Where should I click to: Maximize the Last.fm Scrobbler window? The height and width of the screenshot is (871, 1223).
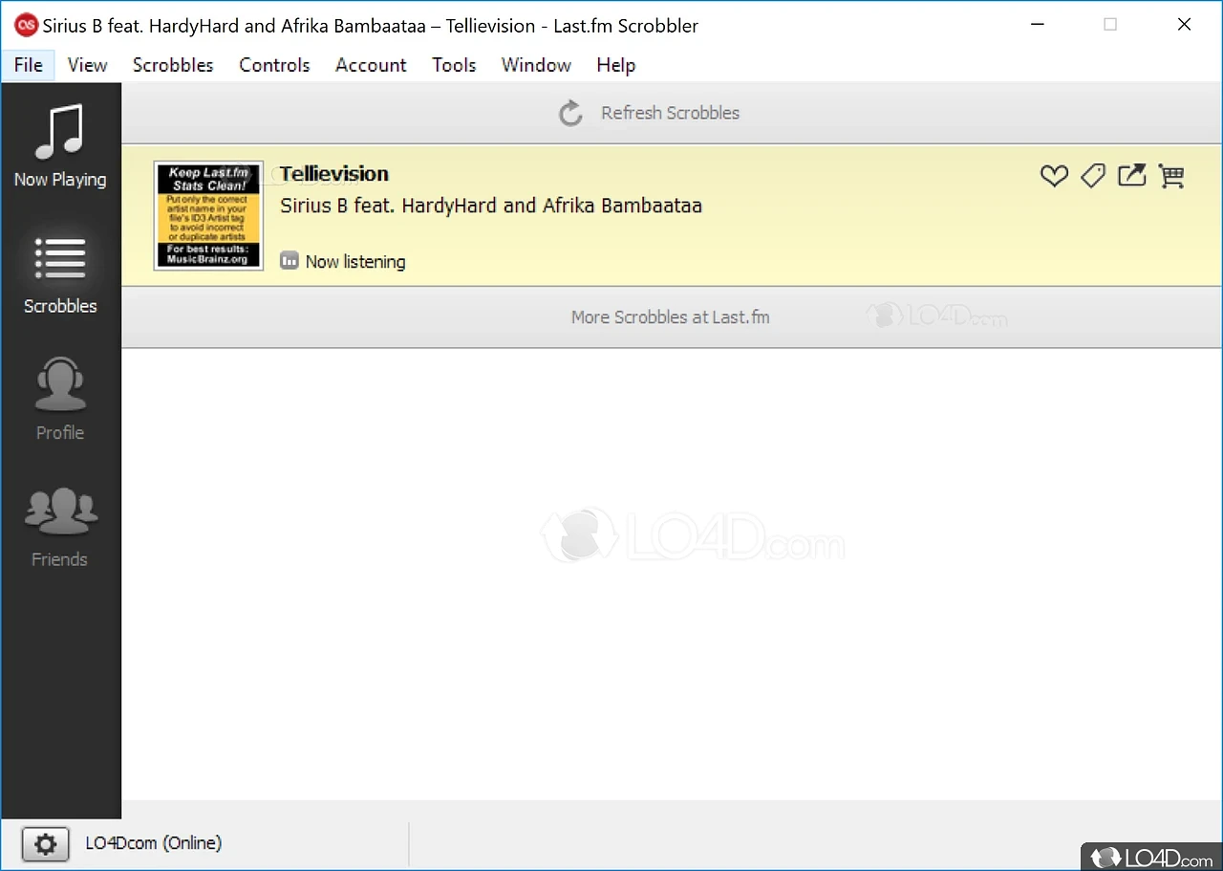coord(1110,25)
